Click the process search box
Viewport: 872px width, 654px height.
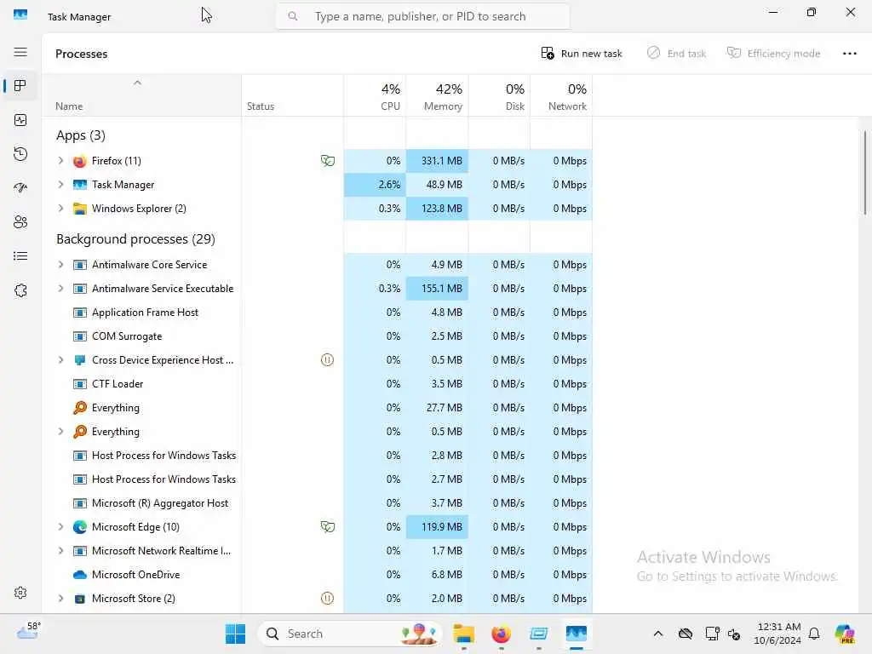click(422, 17)
